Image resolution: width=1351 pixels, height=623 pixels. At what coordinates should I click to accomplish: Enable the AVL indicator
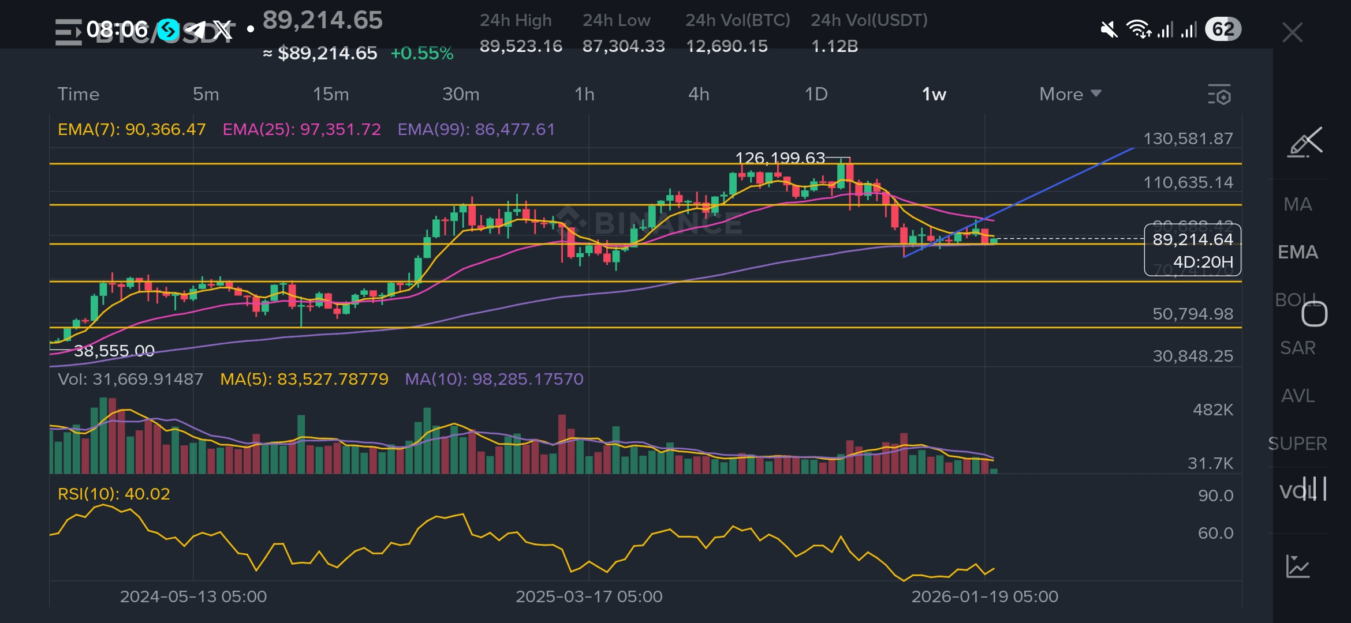(x=1298, y=396)
